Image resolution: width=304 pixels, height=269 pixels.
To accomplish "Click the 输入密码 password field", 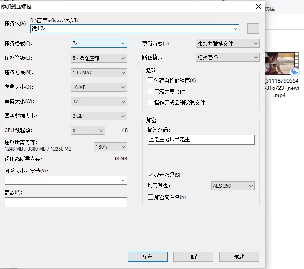I will click(201, 140).
